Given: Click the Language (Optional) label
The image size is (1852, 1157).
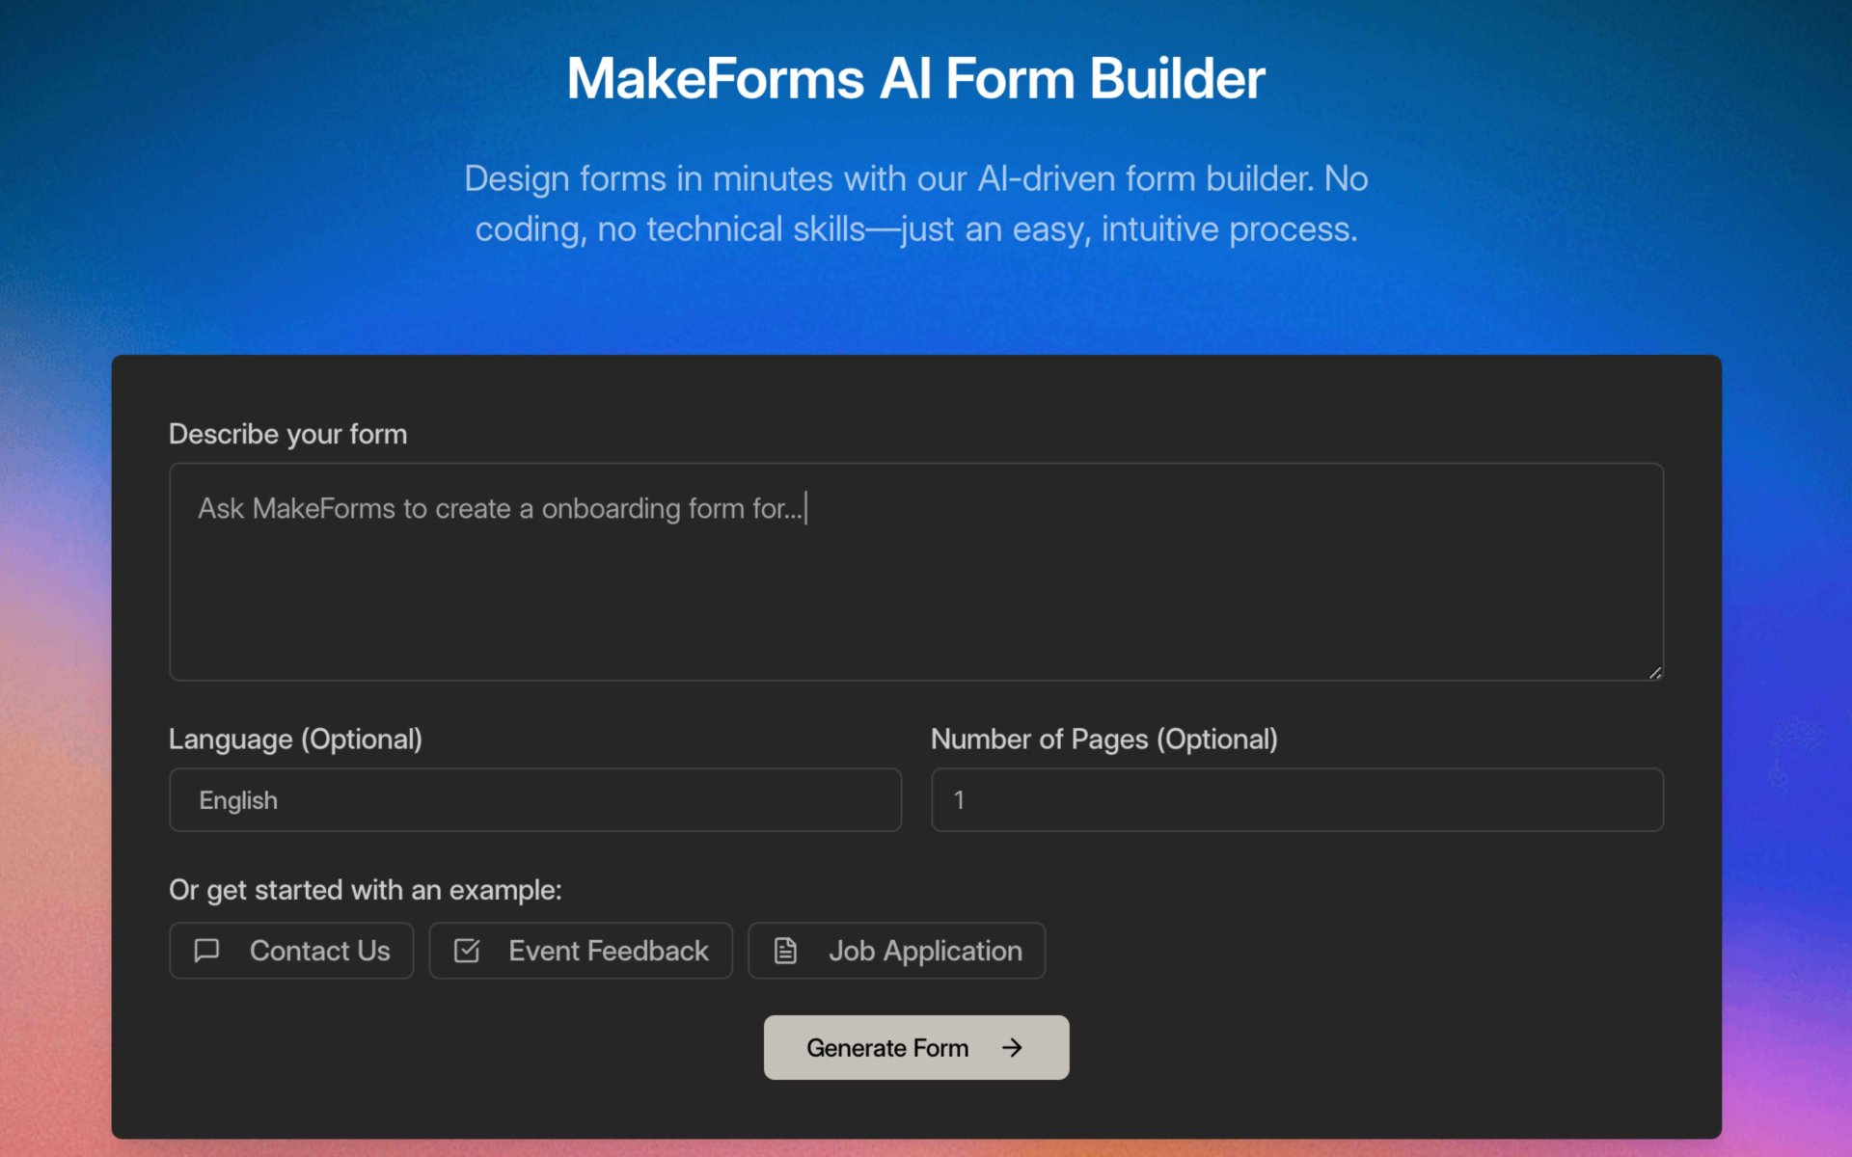Looking at the screenshot, I should coord(295,740).
